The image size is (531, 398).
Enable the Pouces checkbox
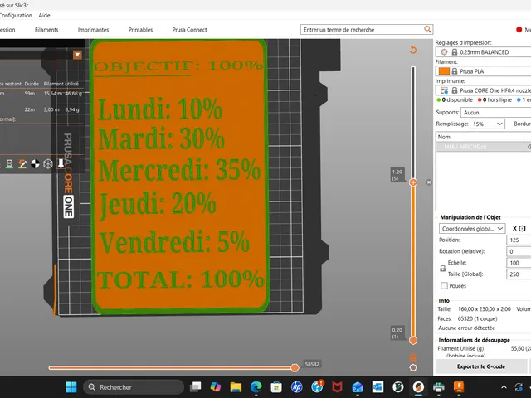(444, 285)
